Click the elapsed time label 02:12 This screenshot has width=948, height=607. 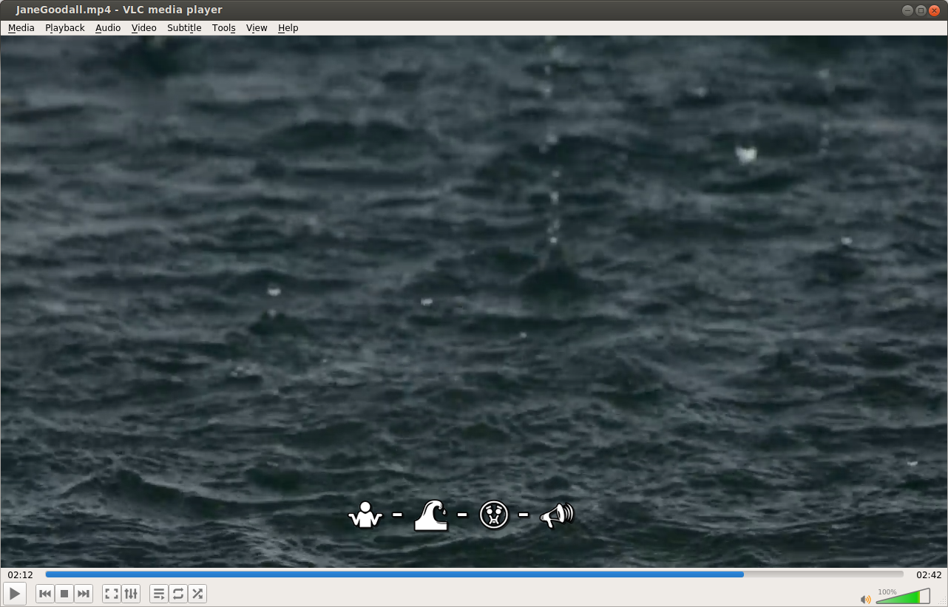[x=21, y=574]
